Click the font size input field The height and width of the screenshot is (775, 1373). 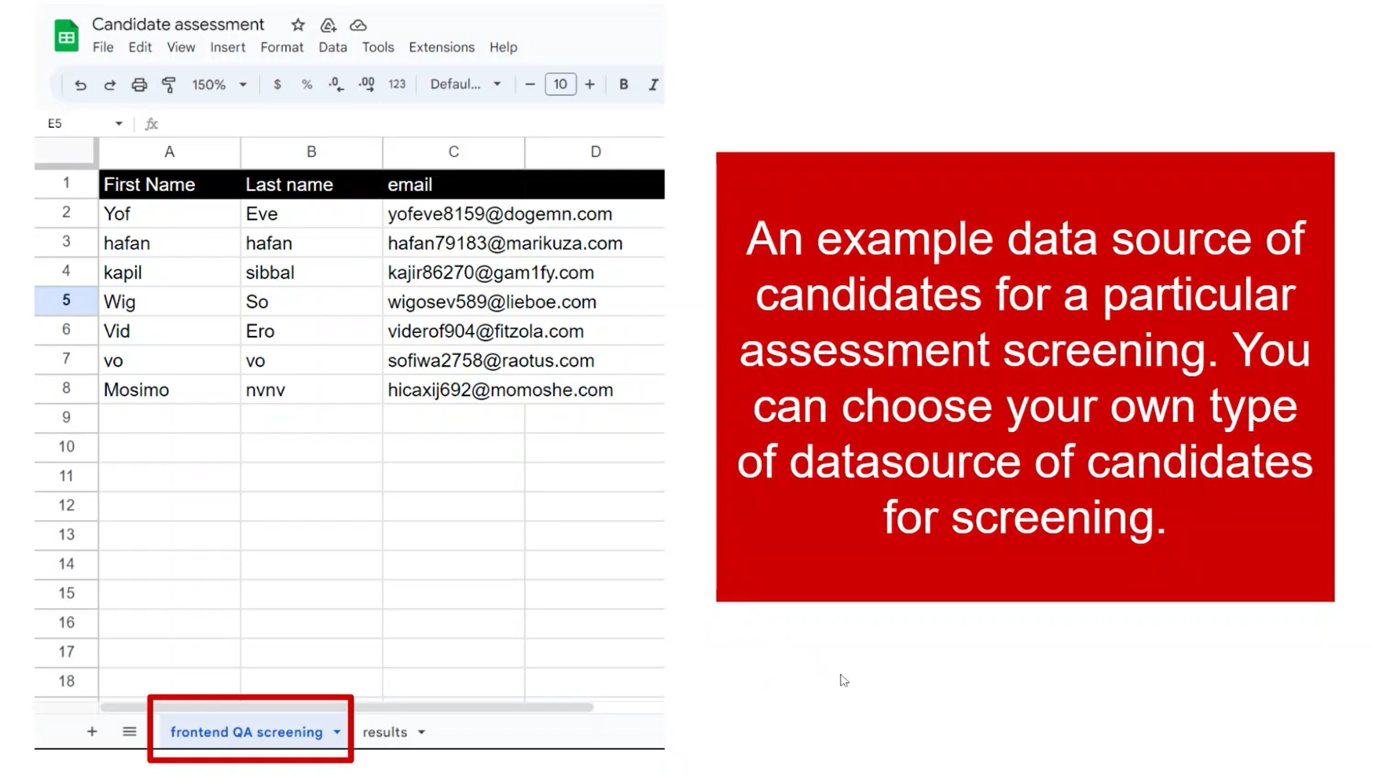560,84
